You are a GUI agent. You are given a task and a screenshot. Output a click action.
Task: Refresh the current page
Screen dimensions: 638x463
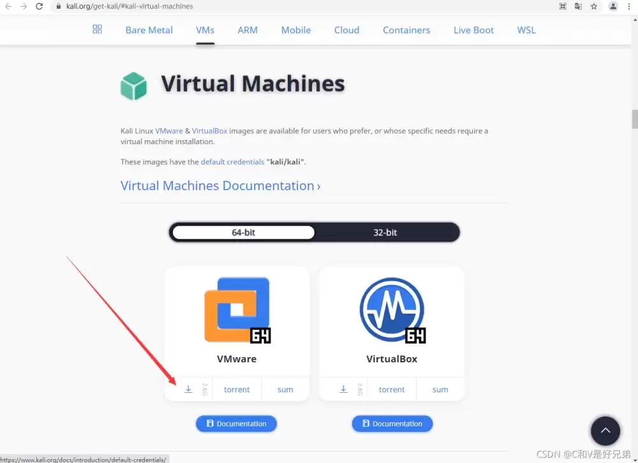tap(40, 6)
